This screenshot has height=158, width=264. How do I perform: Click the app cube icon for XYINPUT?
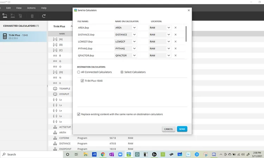click(x=55, y=94)
